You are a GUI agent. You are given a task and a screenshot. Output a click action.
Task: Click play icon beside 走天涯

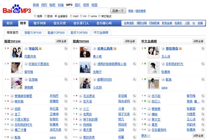point(80,101)
